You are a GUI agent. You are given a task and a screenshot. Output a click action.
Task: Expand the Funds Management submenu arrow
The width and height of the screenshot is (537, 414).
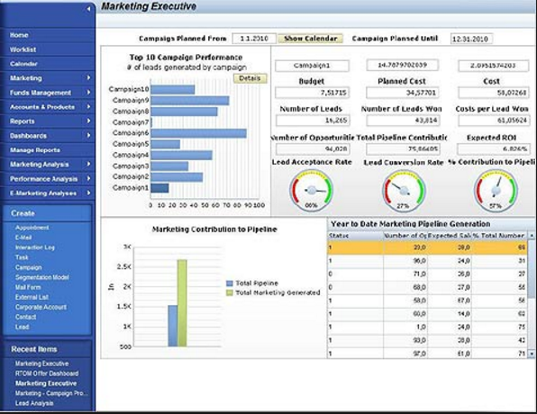point(88,93)
